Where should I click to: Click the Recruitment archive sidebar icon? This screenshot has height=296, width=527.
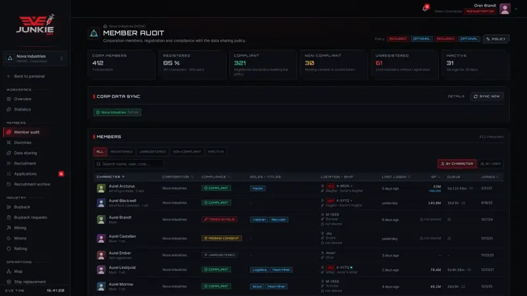(9, 184)
